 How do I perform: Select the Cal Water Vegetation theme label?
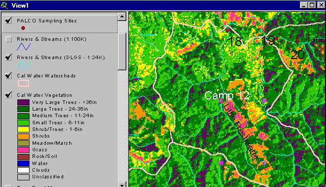[x=45, y=95]
